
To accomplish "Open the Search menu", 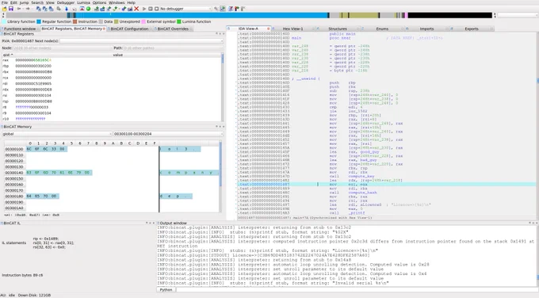I will click(x=37, y=2).
